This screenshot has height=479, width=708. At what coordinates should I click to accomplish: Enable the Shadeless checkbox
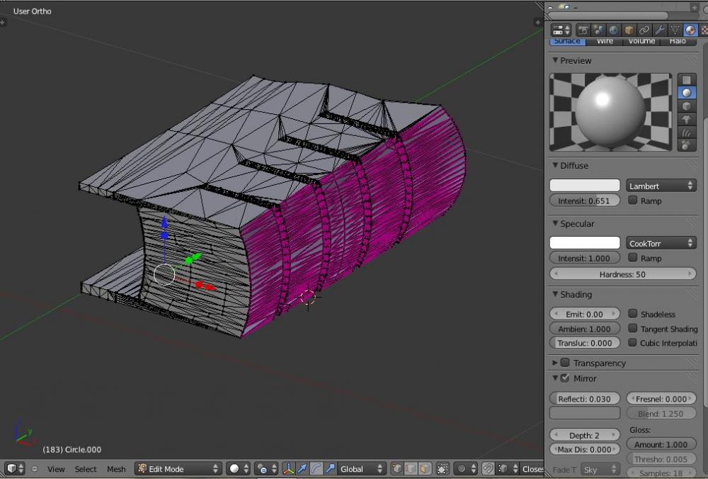pos(633,313)
